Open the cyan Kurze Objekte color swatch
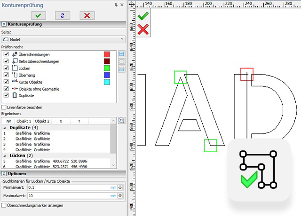Image resolution: width=301 pixels, height=216 pixels. click(x=107, y=82)
